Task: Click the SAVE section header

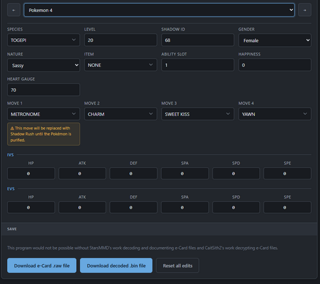Action: pyautogui.click(x=159, y=229)
